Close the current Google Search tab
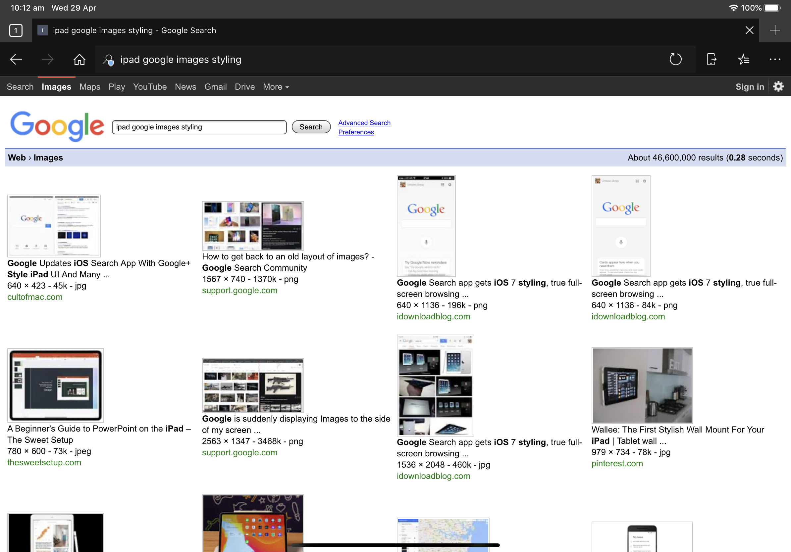The image size is (791, 552). click(x=749, y=30)
